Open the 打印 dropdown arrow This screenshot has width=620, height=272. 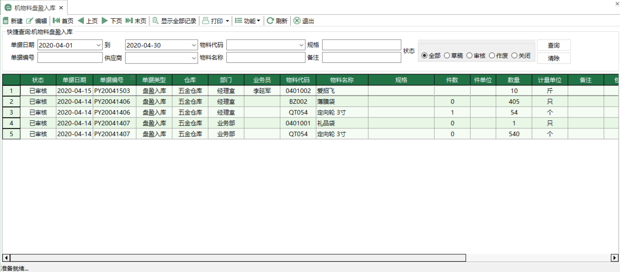pyautogui.click(x=227, y=21)
